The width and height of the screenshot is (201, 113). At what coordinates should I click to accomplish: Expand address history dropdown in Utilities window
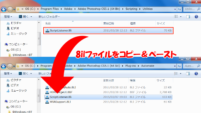175,9
